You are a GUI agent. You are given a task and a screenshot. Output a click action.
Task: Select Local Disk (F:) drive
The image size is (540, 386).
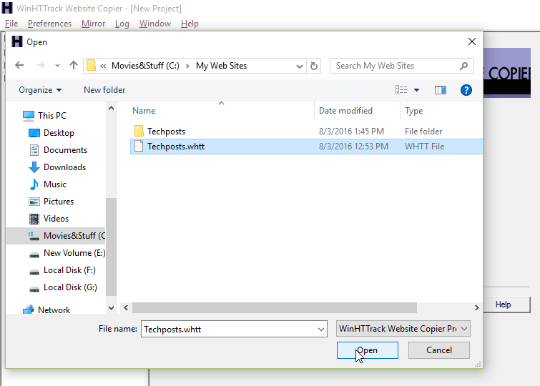point(69,270)
